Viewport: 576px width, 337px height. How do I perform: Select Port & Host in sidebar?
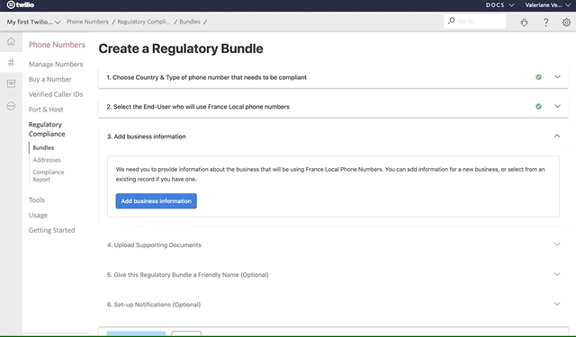[x=46, y=110]
